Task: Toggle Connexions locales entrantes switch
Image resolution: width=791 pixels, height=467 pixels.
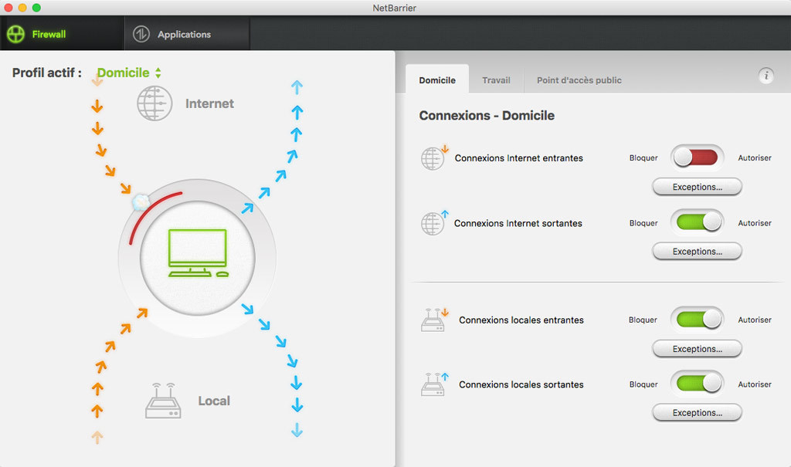Action: [x=698, y=320]
